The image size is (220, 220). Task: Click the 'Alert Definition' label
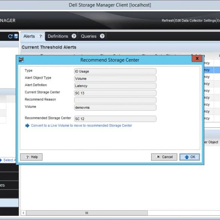(x=36, y=85)
